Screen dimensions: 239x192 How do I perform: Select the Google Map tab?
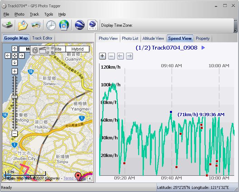16,38
